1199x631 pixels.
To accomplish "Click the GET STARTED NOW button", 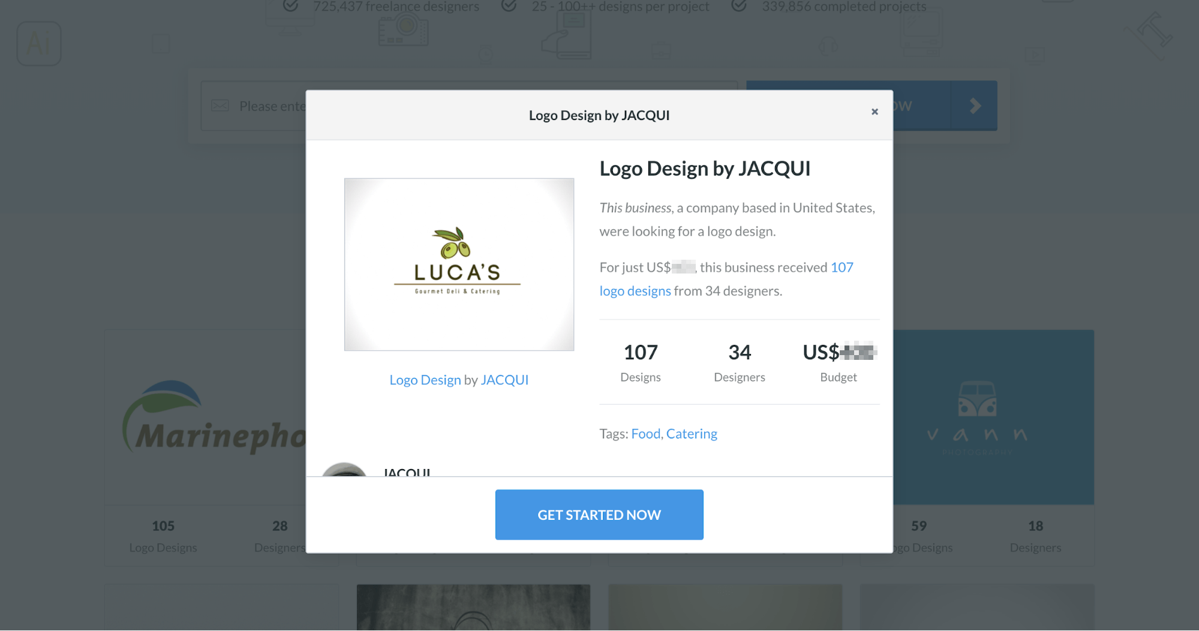I will (x=599, y=515).
